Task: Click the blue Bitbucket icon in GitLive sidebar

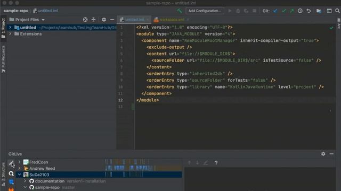Action: 11,182
